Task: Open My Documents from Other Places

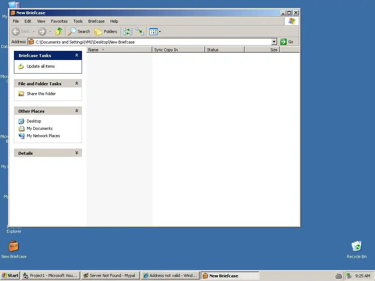Action: 40,128
